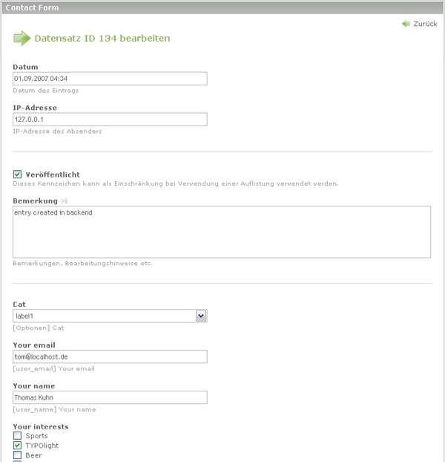Click the Your interests section label
Image resolution: width=445 pixels, height=462 pixels.
(41, 426)
